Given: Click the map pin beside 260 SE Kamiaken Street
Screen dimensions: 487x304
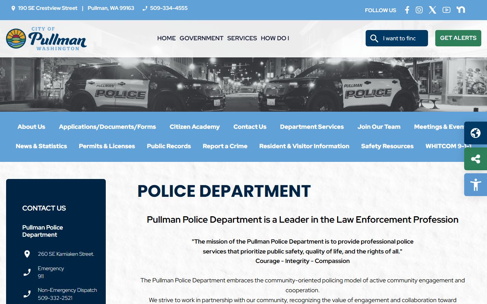Looking at the screenshot, I should click(27, 254).
